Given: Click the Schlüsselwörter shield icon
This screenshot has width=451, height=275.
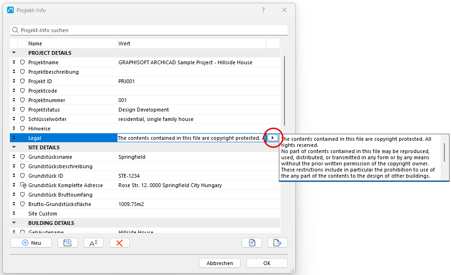Looking at the screenshot, I should coord(23,119).
